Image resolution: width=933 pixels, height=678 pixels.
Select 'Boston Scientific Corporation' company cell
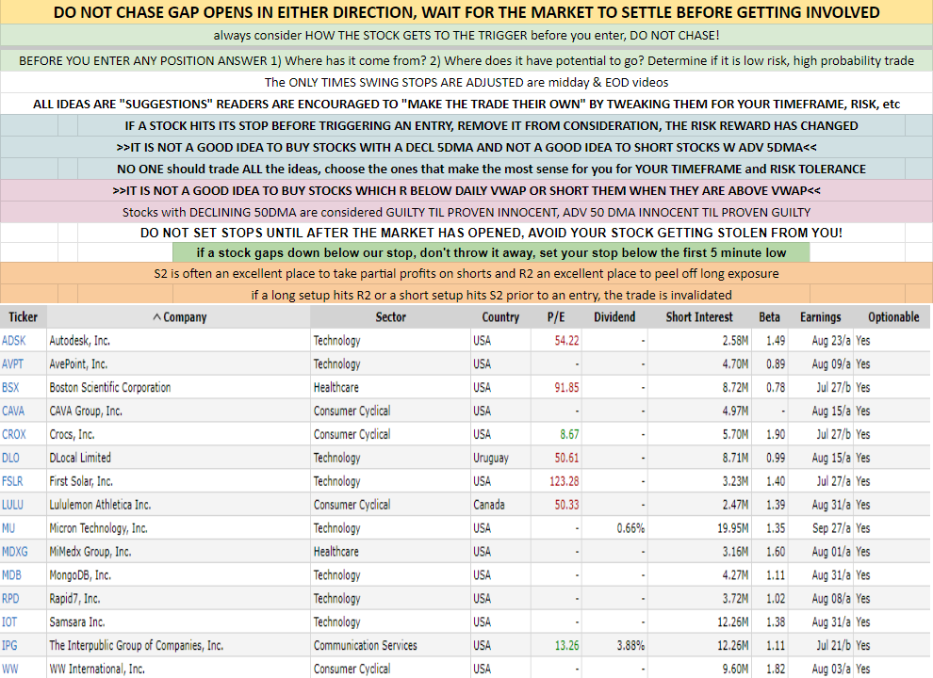coord(178,388)
